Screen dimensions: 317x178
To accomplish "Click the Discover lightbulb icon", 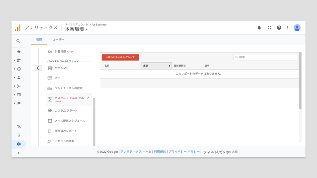I will (x=19, y=135).
